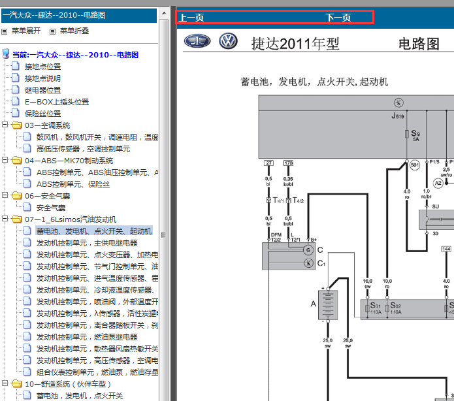Open 发动机控制单元、进气温度传感器 diagram

pos(97,278)
